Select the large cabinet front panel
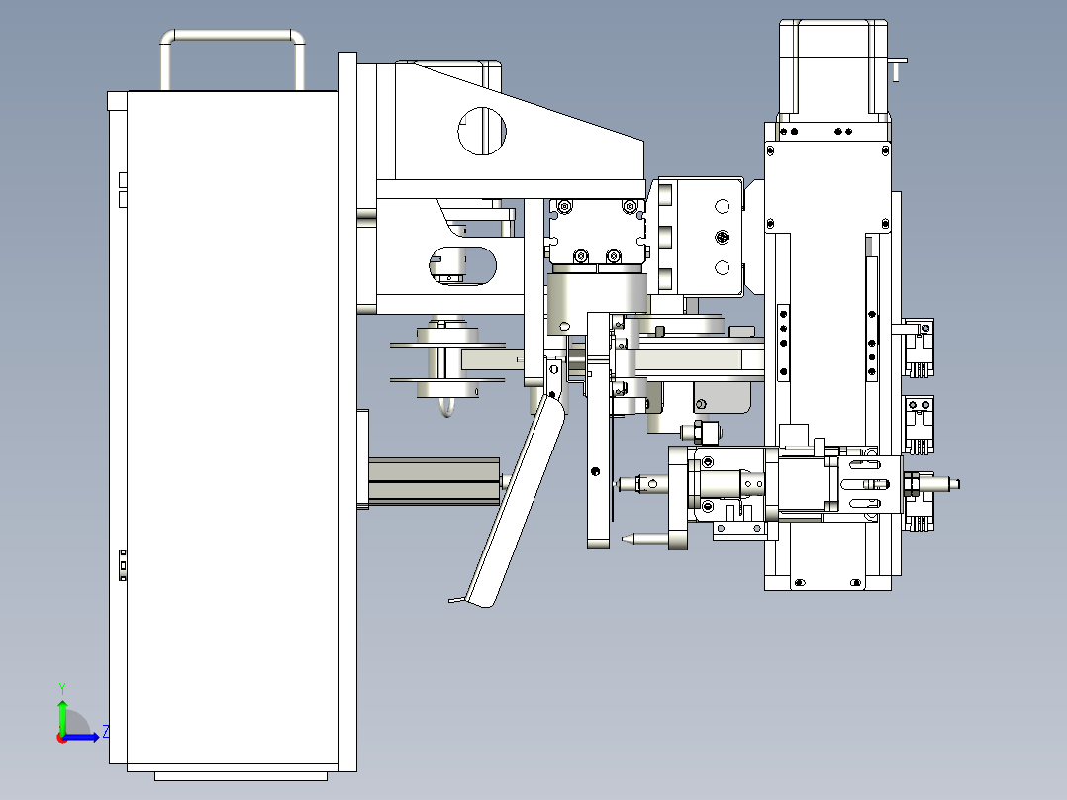1067x800 pixels. click(x=232, y=431)
